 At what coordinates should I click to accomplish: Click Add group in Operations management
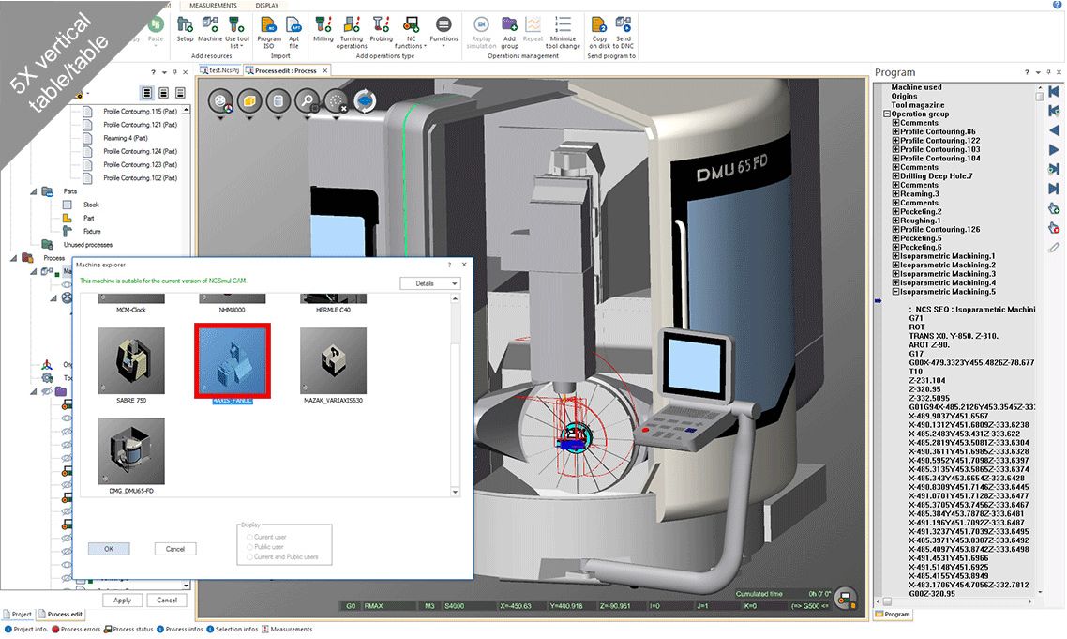[509, 25]
